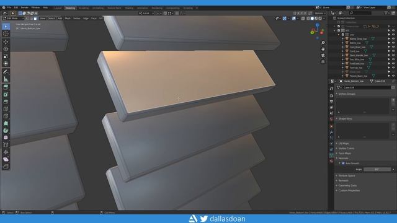Image resolution: width=397 pixels, height=223 pixels.
Task: Toggle visibility of the Low collection
Action: (x=393, y=35)
